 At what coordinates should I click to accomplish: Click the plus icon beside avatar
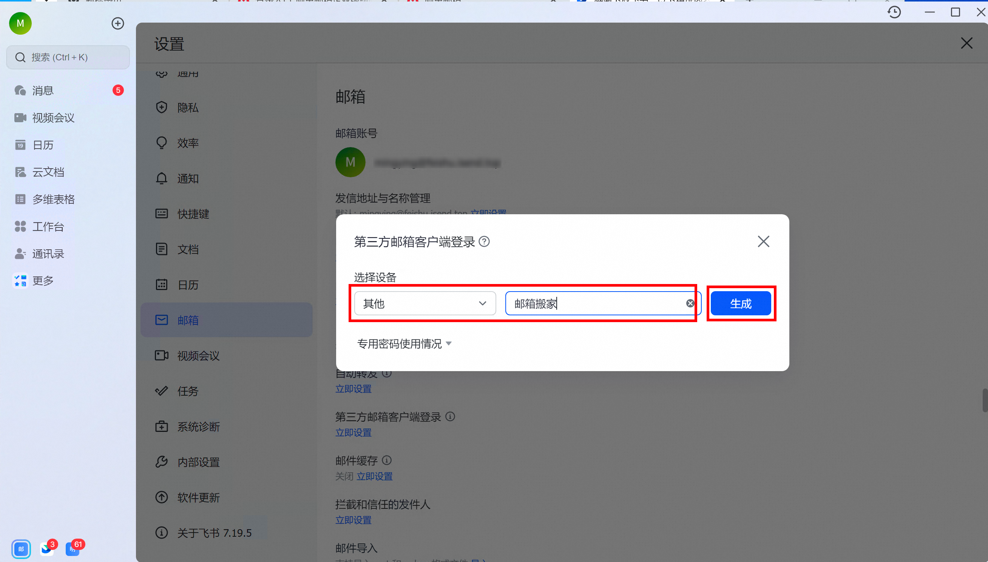click(x=117, y=23)
